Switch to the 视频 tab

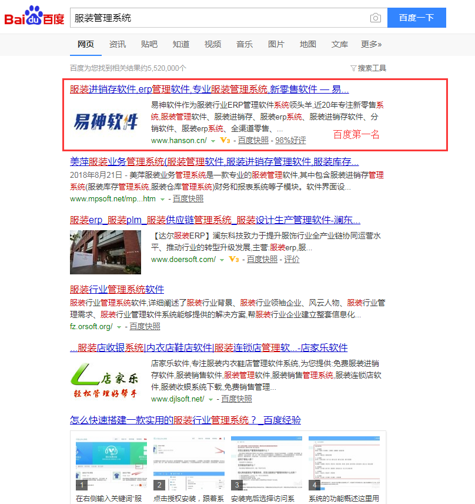[213, 44]
